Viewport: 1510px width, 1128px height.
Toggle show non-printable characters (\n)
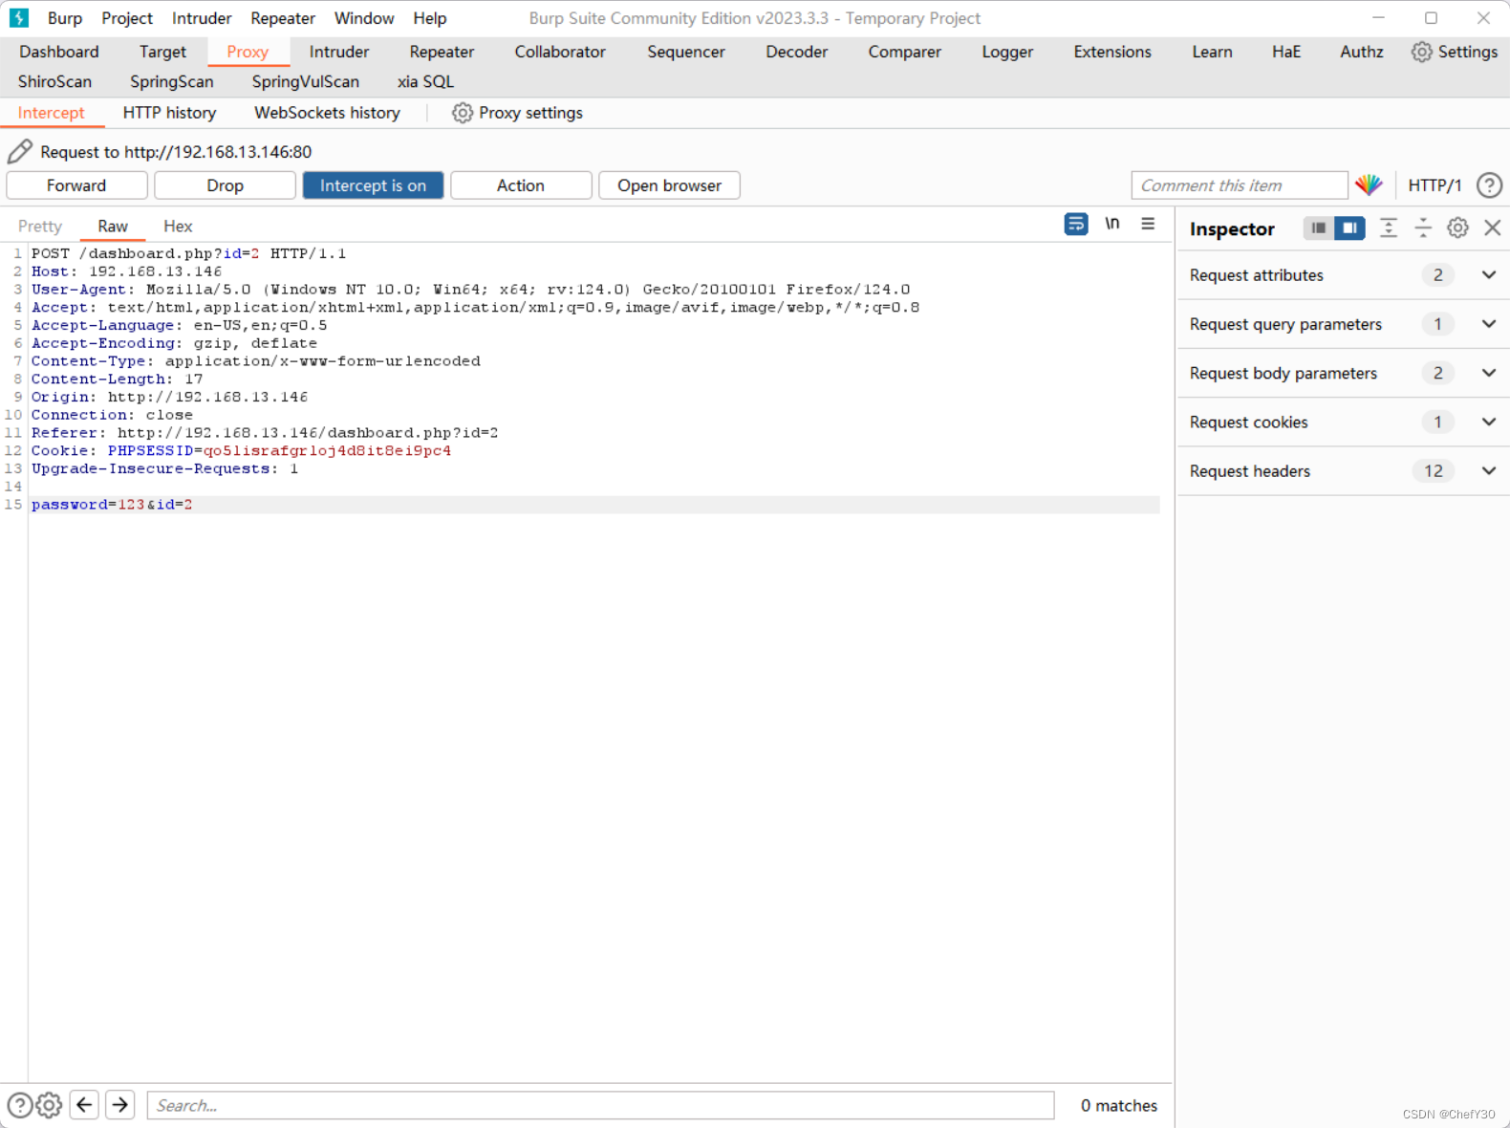coord(1112,224)
